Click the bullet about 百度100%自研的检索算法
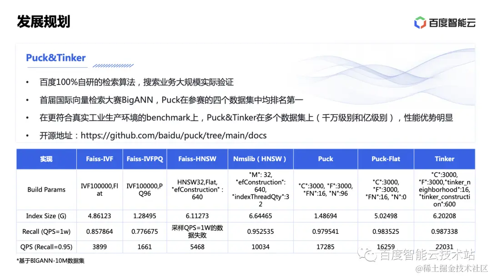Image resolution: width=491 pixels, height=276 pixels. 136,82
